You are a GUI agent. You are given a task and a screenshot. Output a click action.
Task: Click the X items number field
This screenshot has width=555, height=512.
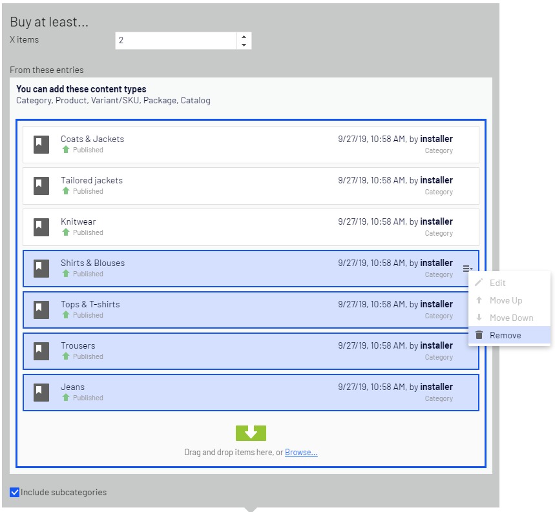pyautogui.click(x=176, y=41)
